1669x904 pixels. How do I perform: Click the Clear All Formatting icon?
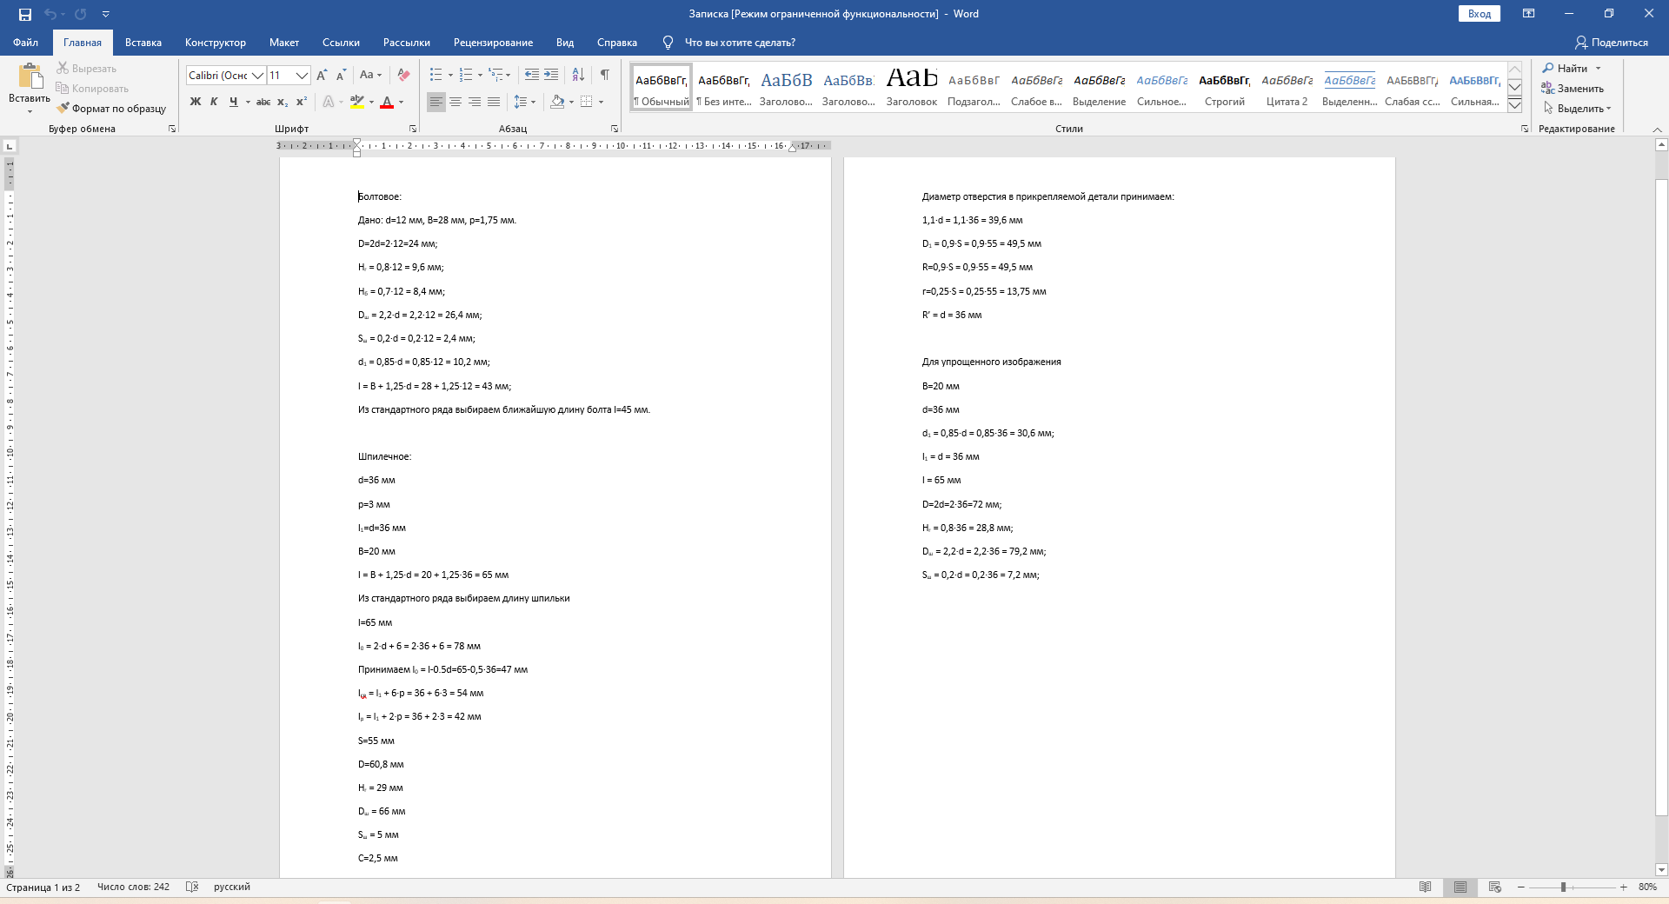pyautogui.click(x=403, y=75)
